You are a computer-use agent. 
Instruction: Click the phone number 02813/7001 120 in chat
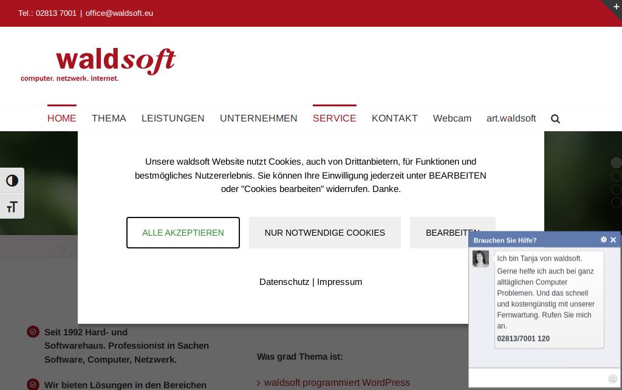[523, 339]
